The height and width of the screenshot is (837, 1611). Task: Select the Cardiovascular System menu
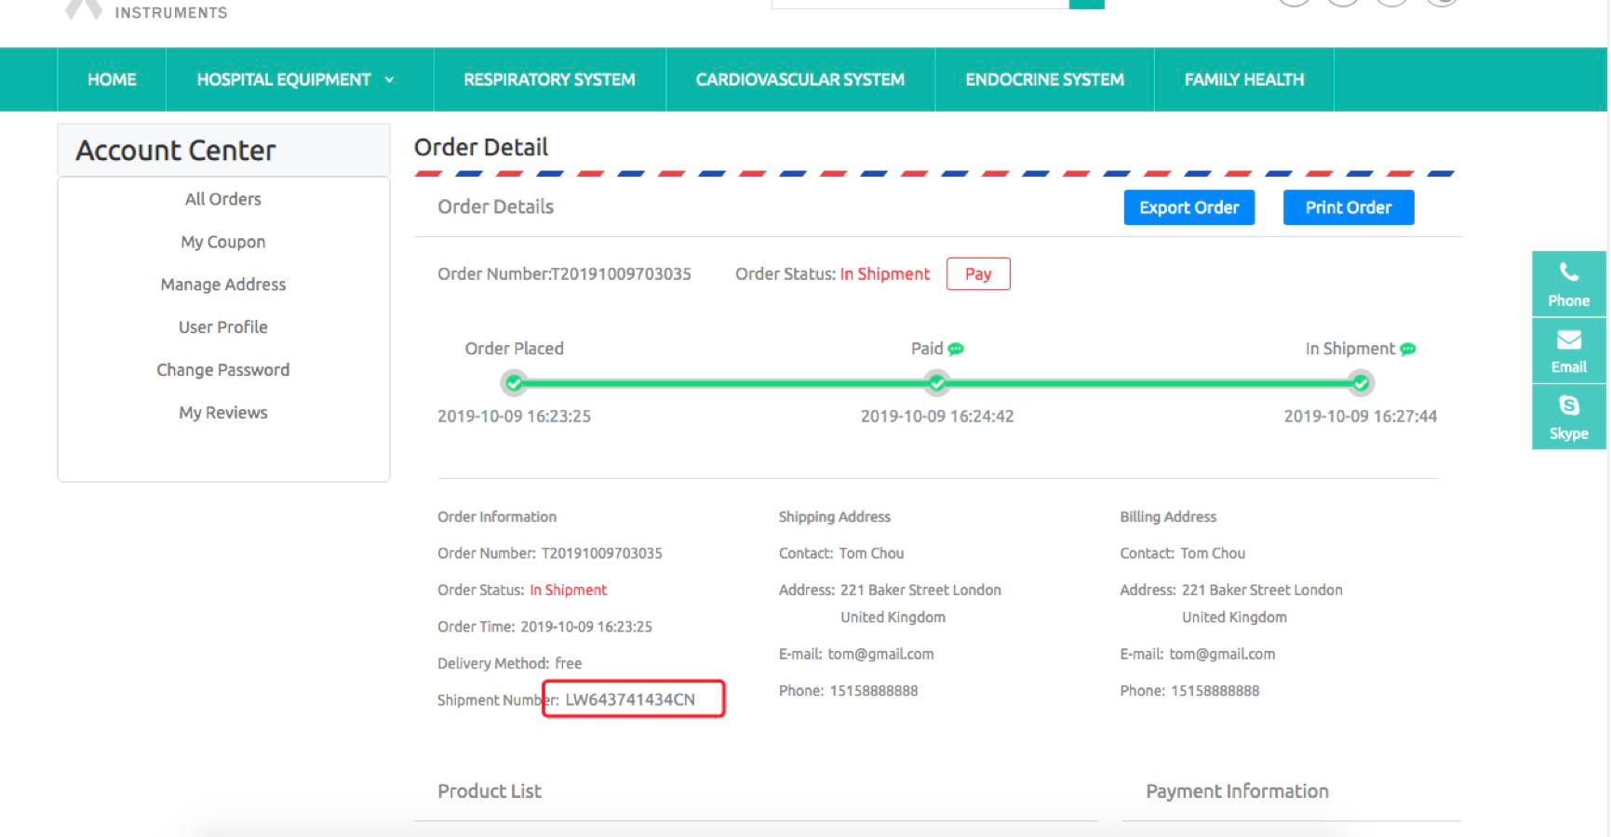[799, 80]
